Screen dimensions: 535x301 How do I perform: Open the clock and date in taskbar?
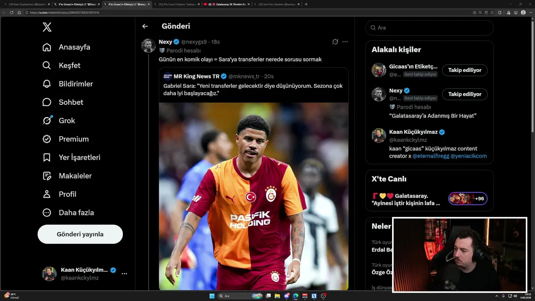coord(527,296)
